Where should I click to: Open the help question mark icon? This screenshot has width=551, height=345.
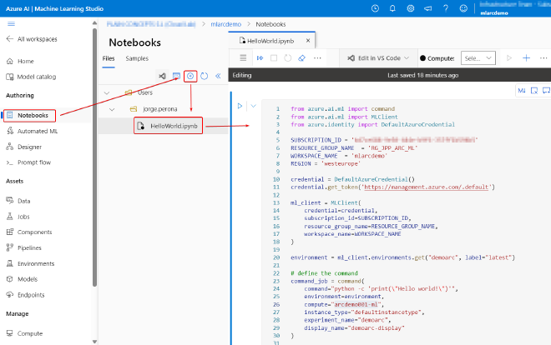pos(446,8)
